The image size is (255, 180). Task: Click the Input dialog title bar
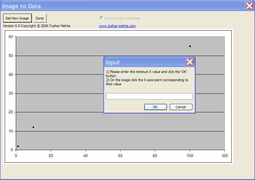pos(142,62)
